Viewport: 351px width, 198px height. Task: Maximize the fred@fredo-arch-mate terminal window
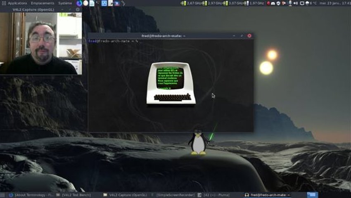point(242,35)
